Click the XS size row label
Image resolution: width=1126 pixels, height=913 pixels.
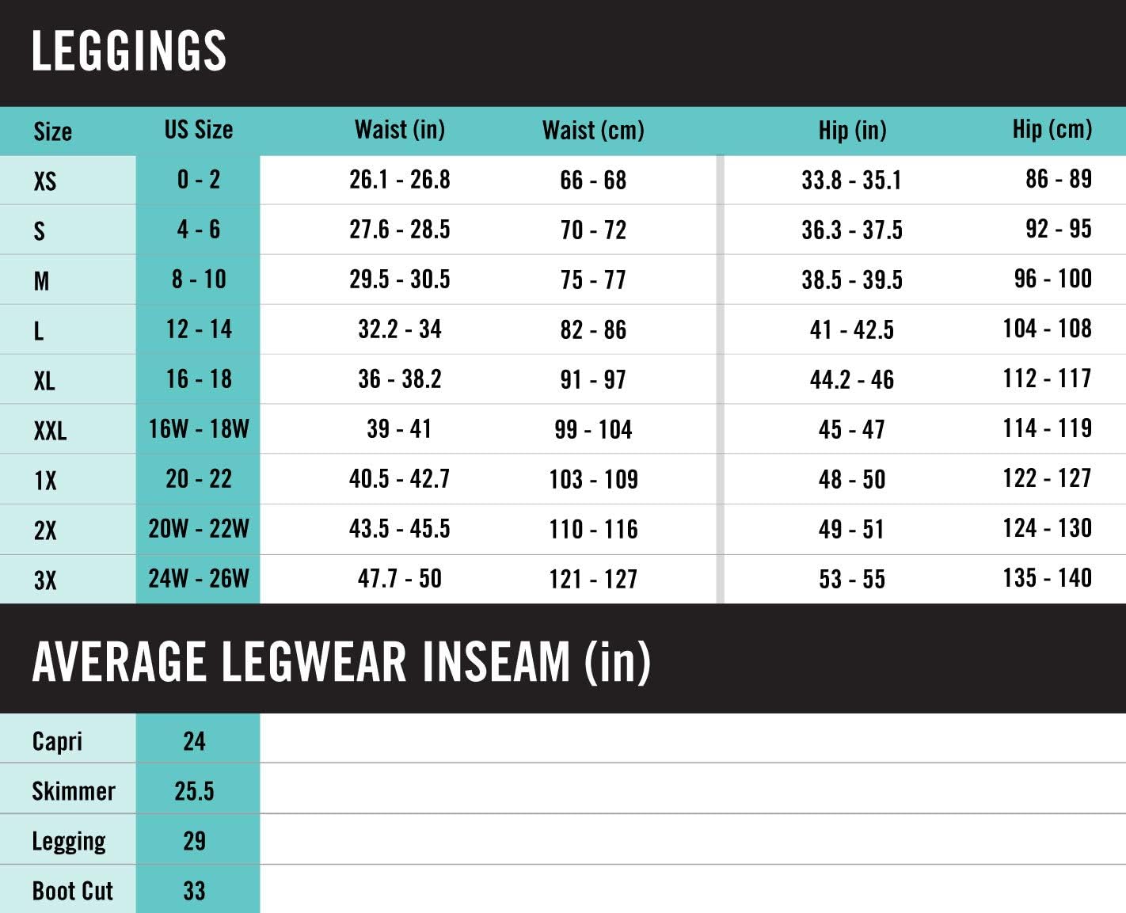point(45,181)
